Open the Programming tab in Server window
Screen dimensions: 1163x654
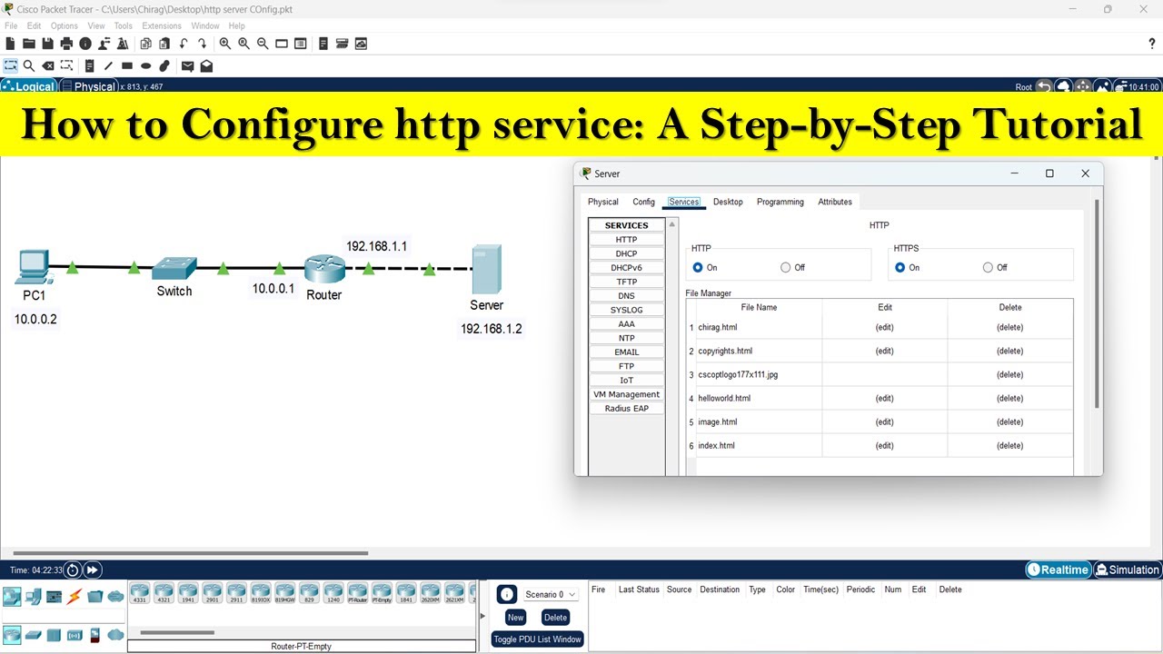780,202
